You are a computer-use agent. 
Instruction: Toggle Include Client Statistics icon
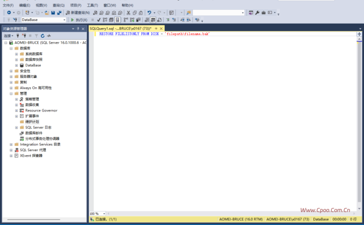[x=138, y=20]
